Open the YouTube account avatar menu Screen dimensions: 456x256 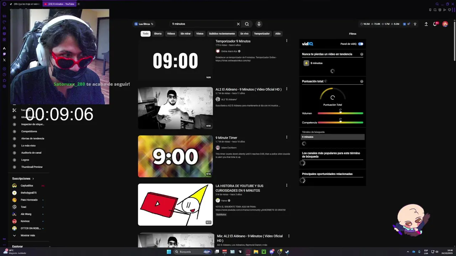[x=445, y=24]
